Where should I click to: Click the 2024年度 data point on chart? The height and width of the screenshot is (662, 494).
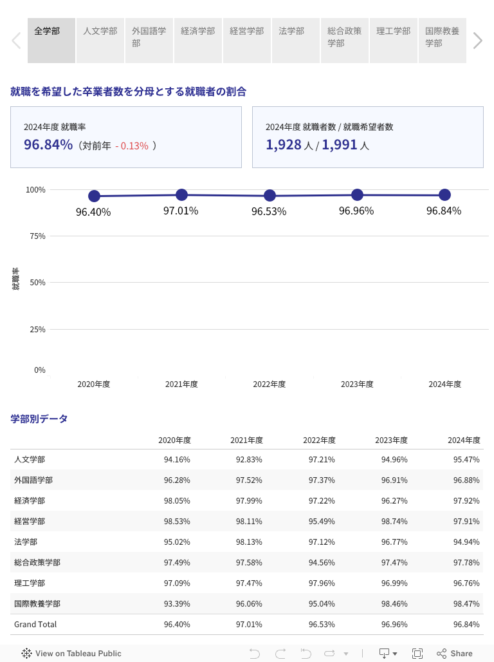[x=444, y=195]
